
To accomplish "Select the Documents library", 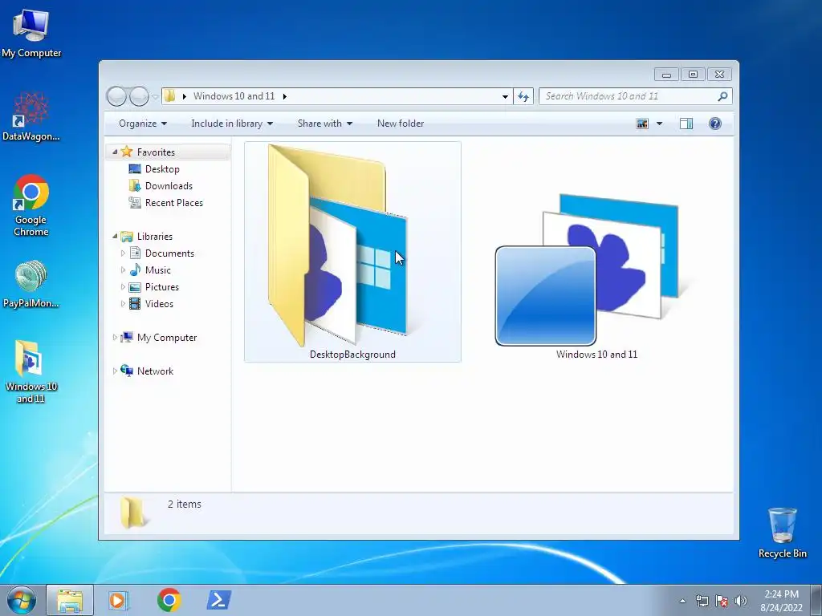I will tap(169, 253).
